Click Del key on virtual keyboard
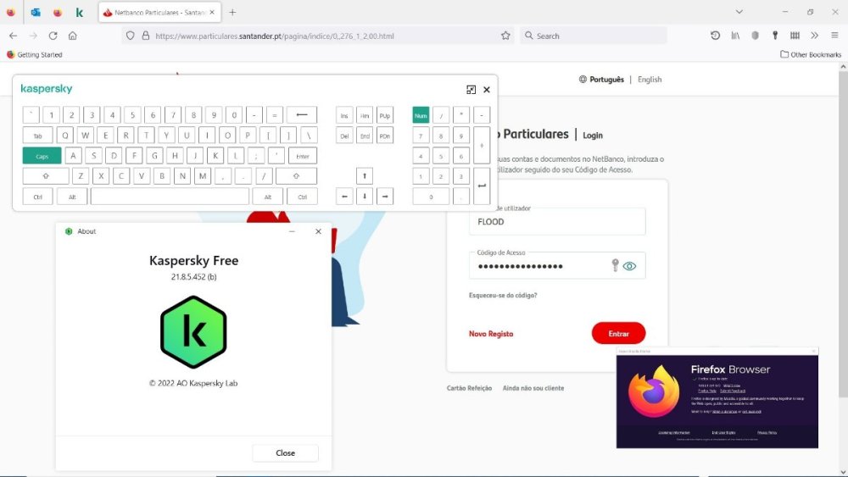 coord(344,136)
